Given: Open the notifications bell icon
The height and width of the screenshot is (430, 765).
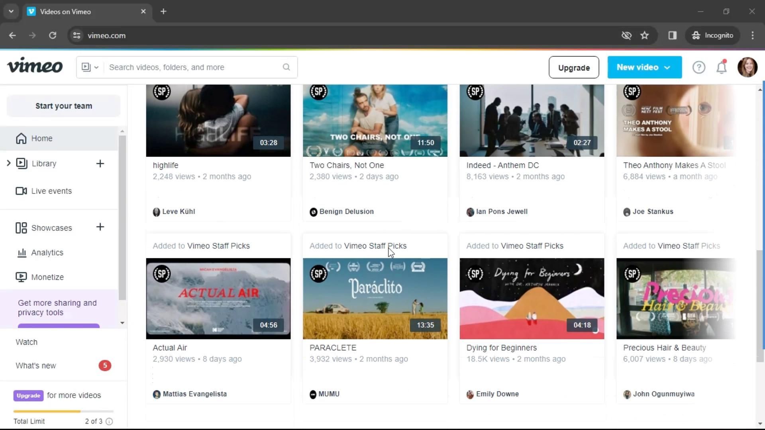Looking at the screenshot, I should pyautogui.click(x=722, y=67).
